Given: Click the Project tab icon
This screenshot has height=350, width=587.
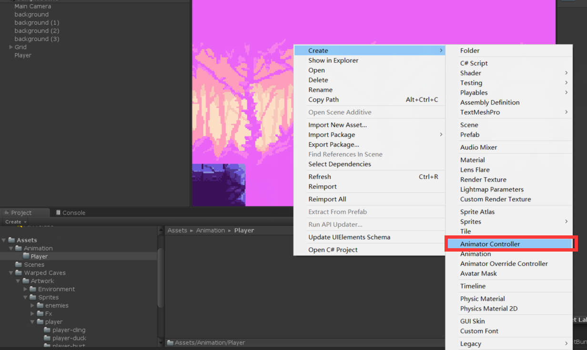Looking at the screenshot, I should click(6, 213).
